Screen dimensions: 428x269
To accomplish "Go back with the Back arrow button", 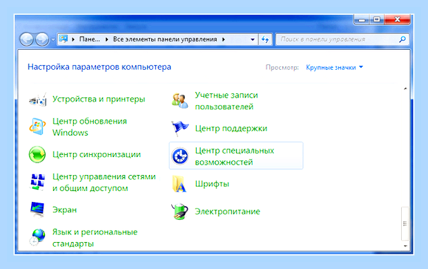I will (x=26, y=39).
